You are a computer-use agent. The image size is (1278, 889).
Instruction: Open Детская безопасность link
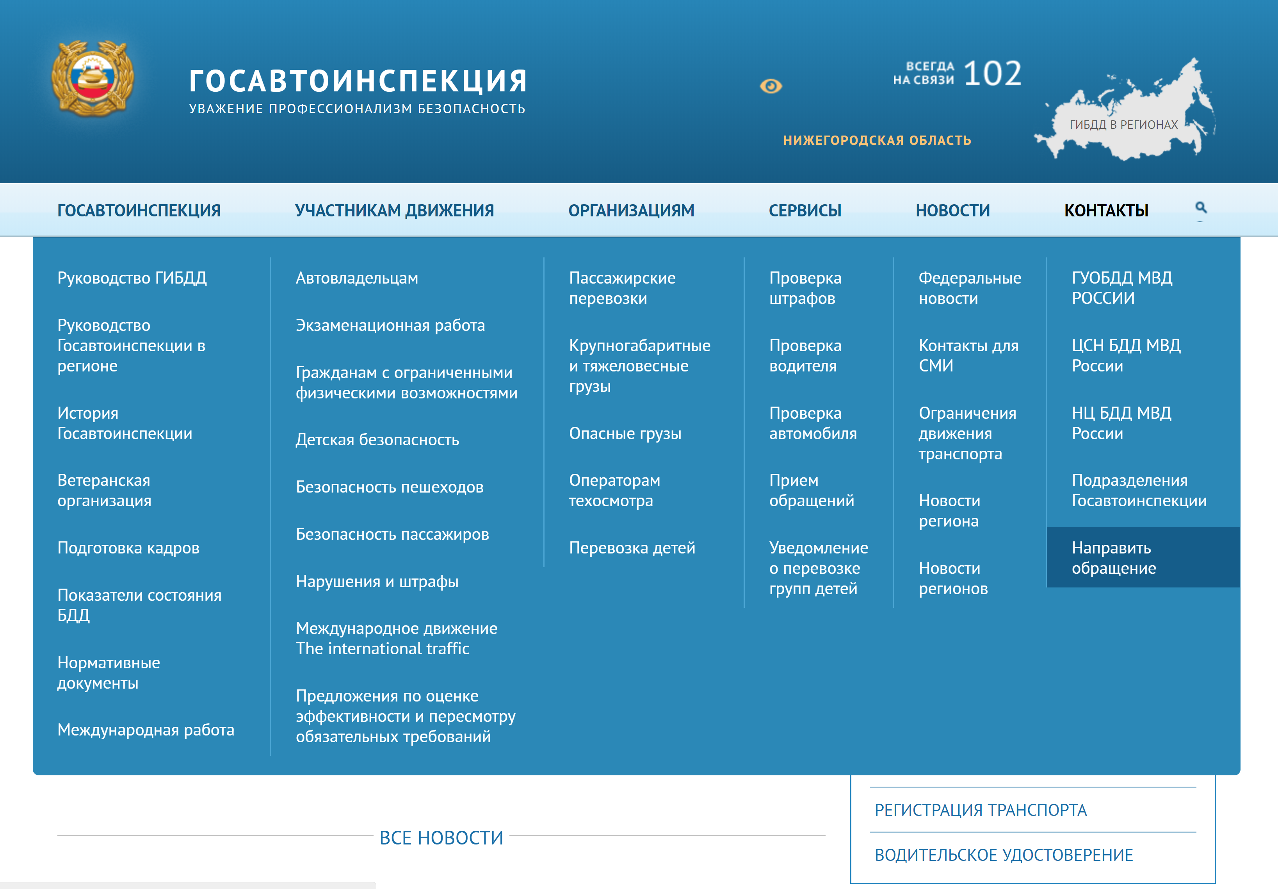[377, 439]
